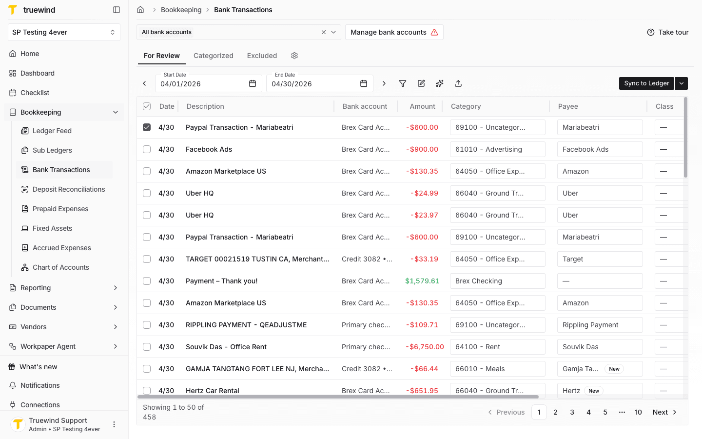Open Dashboard in the sidebar
The height and width of the screenshot is (439, 702).
pyautogui.click(x=64, y=73)
